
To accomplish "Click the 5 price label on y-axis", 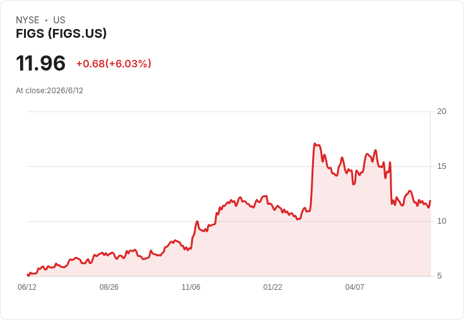I will click(x=439, y=276).
